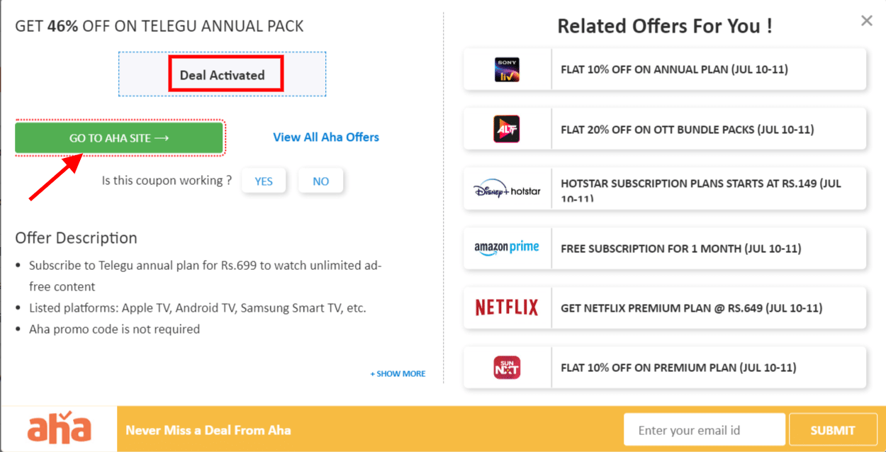The height and width of the screenshot is (452, 886).
Task: Dismiss the popup using the X icon
Action: coord(866,20)
